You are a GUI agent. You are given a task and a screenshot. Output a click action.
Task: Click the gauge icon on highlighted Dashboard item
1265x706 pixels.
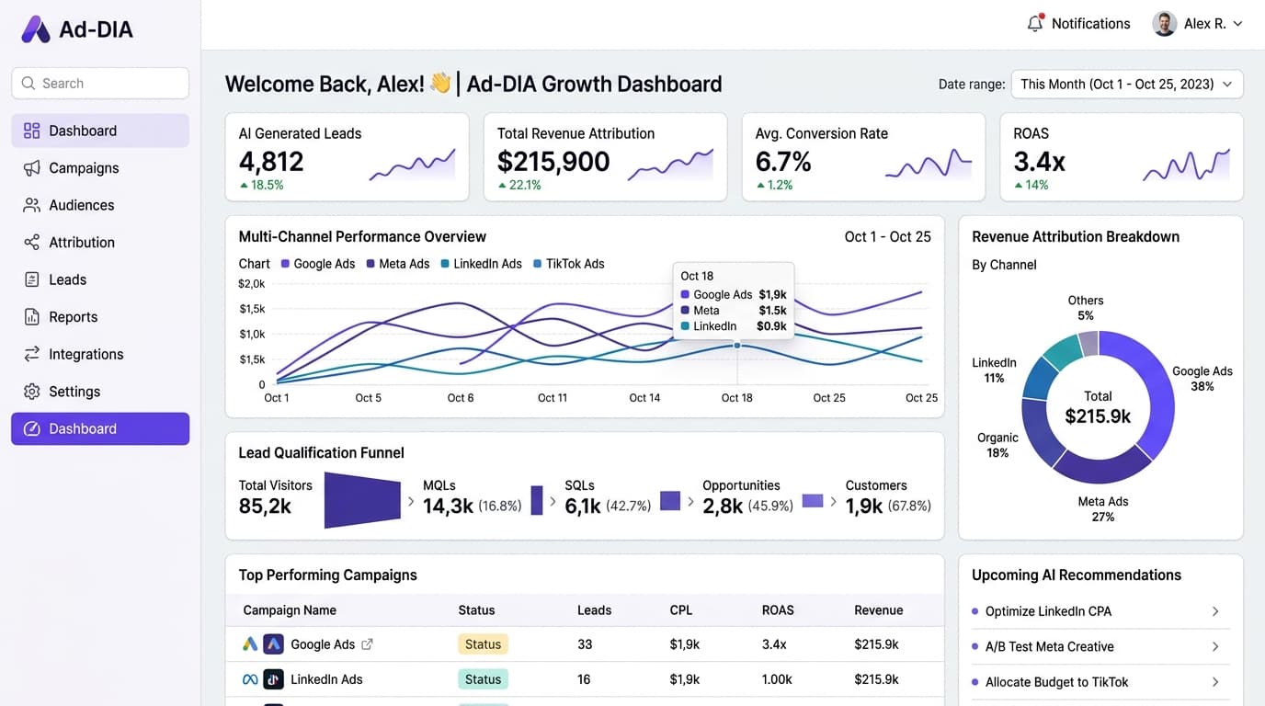tap(32, 428)
